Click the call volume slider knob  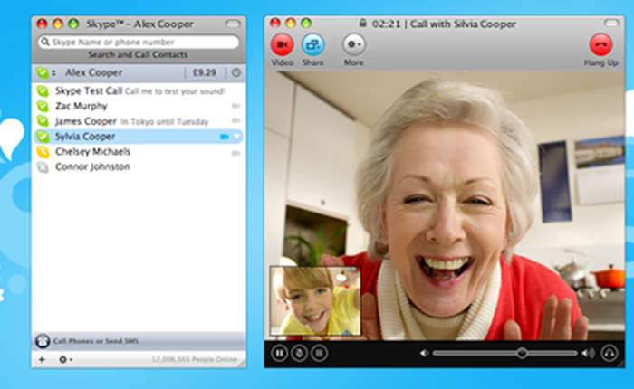coord(522,353)
